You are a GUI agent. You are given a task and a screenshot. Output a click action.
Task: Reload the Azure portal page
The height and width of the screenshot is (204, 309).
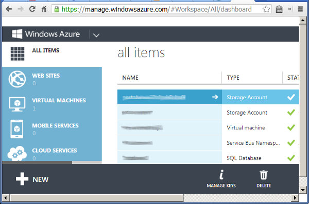32,9
